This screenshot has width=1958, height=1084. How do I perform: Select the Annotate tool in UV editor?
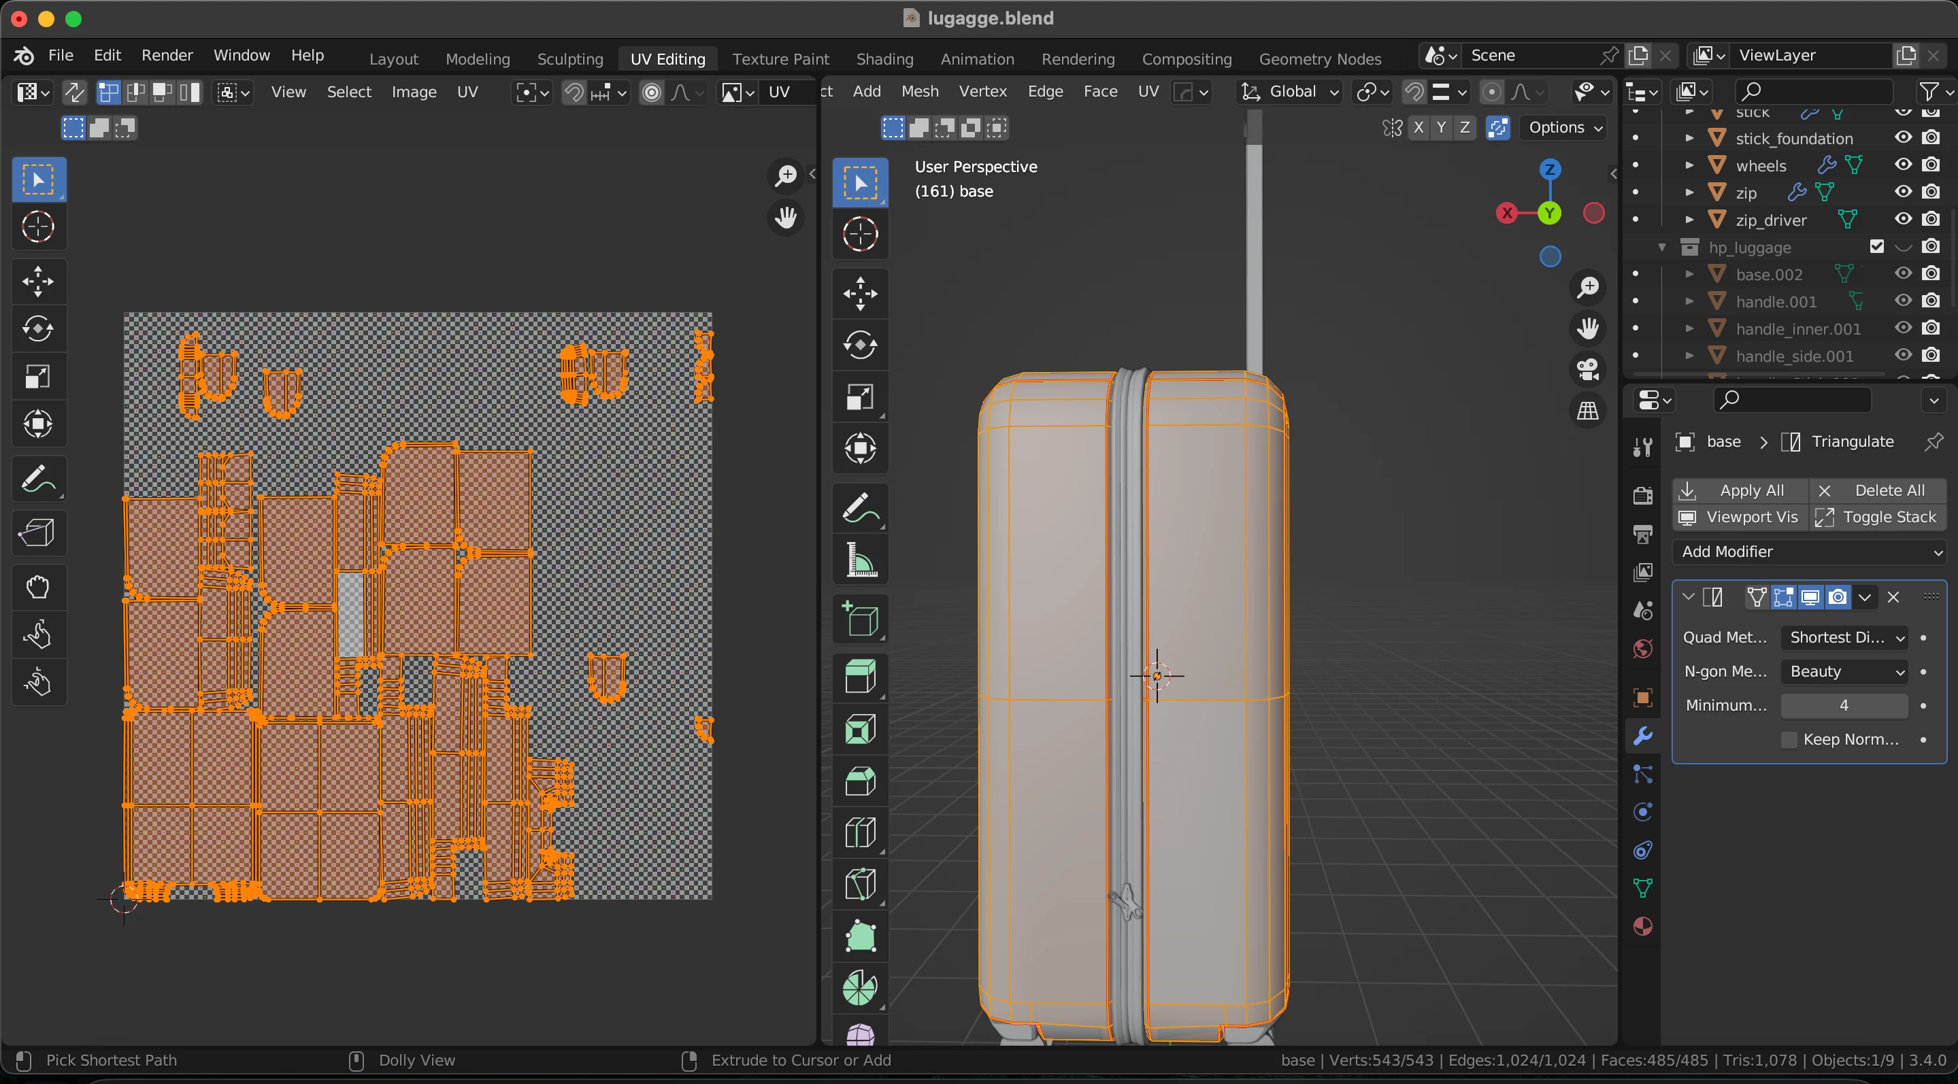[x=38, y=479]
